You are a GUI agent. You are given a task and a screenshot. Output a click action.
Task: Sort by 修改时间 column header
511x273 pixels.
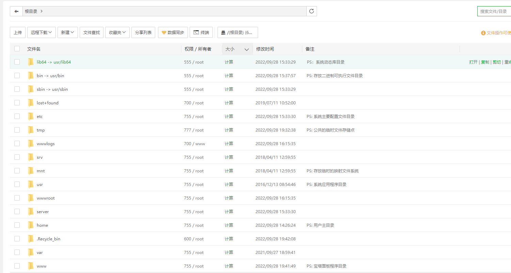(x=265, y=49)
